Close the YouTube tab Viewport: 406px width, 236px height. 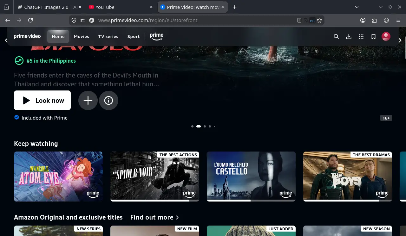click(151, 7)
